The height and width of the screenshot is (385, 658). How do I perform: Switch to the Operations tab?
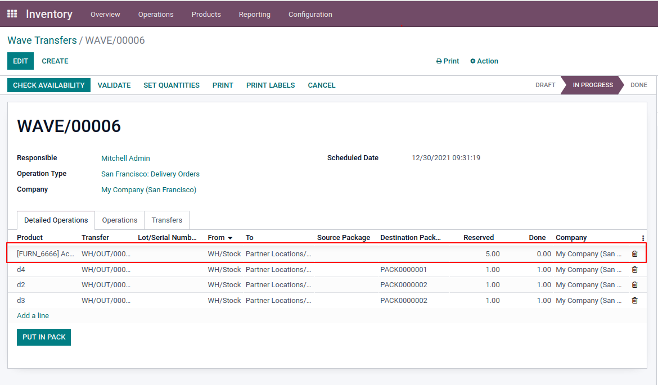pyautogui.click(x=120, y=220)
